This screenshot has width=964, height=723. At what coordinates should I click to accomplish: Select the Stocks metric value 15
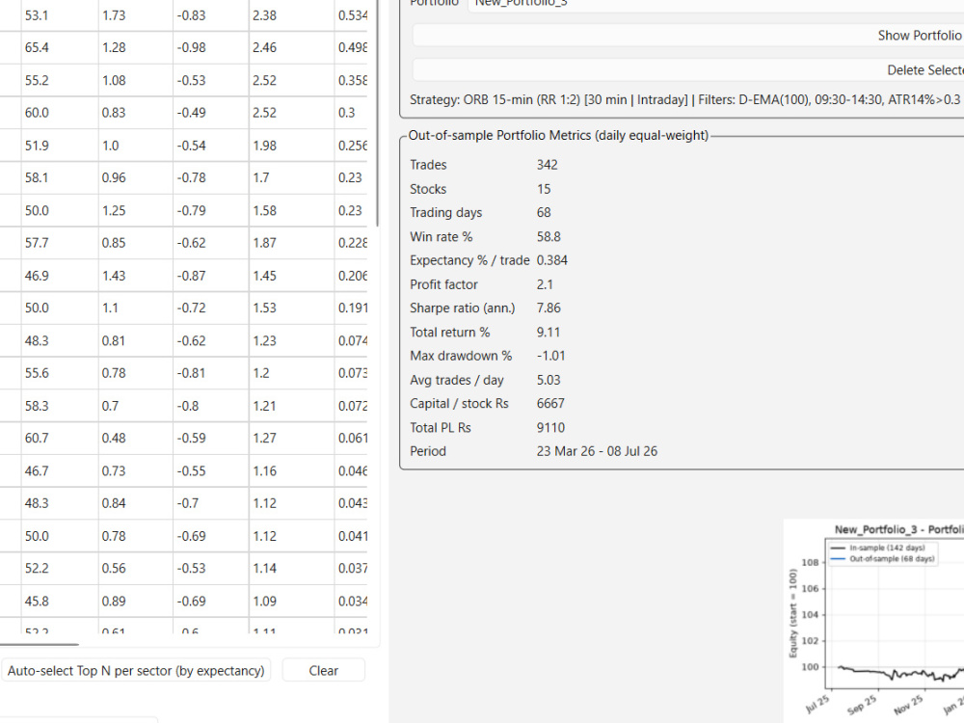click(x=544, y=189)
